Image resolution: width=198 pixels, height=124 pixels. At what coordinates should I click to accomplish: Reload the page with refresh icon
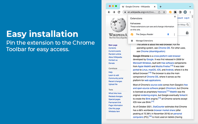[119, 12]
